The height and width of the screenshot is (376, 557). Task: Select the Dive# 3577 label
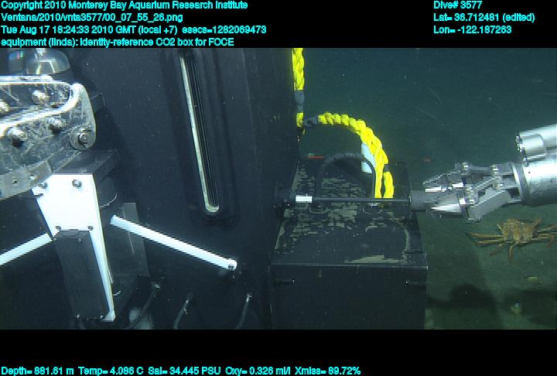(458, 5)
